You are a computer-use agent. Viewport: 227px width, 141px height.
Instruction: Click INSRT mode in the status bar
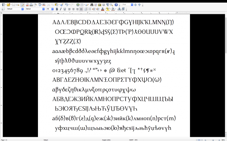click(131, 140)
